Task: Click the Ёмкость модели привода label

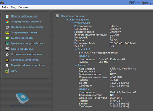Action: tap(90, 35)
